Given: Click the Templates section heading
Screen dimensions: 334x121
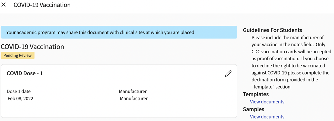Looking at the screenshot, I should coord(256,94).
